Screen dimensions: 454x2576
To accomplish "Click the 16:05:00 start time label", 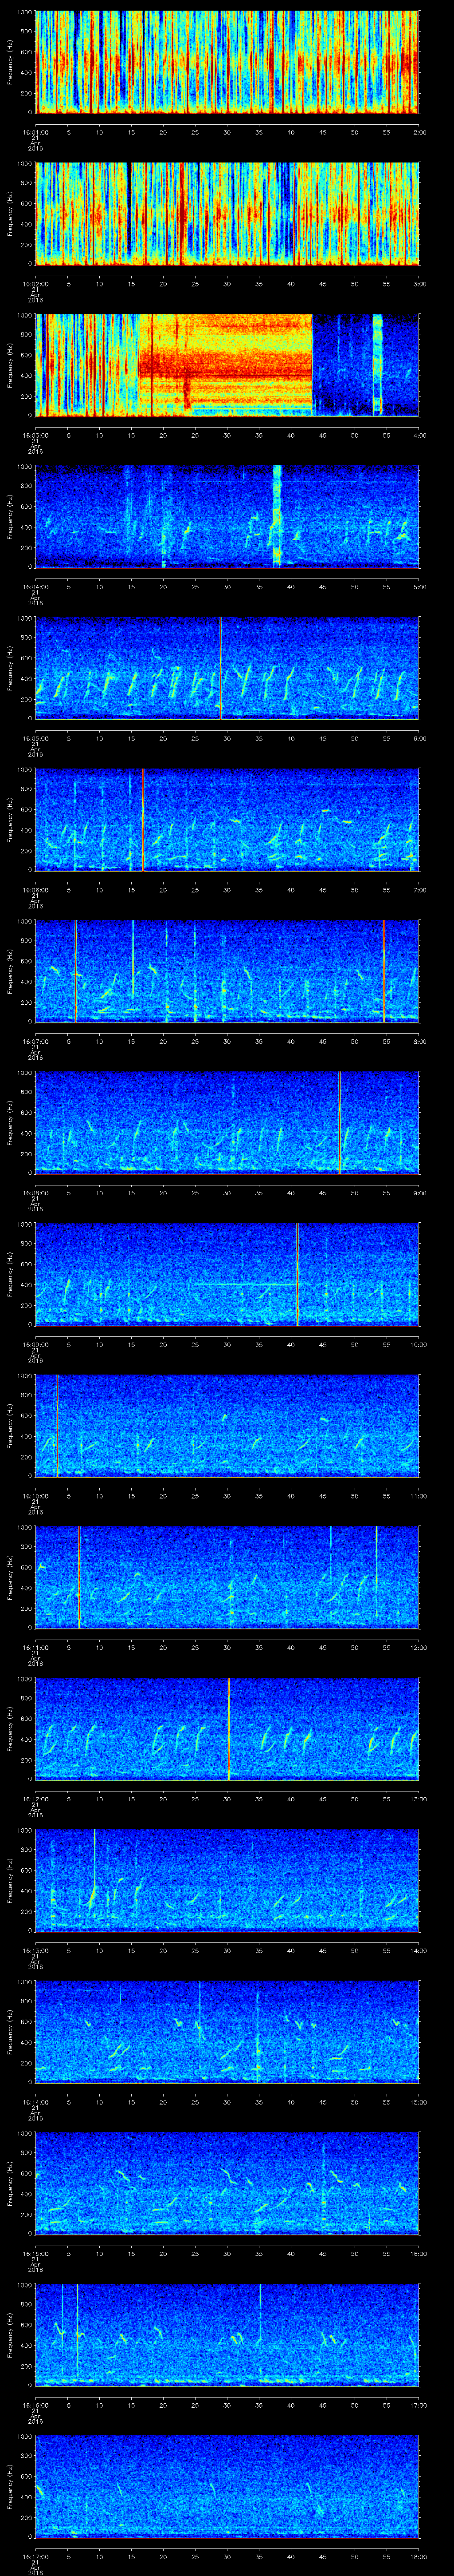I will coord(35,738).
